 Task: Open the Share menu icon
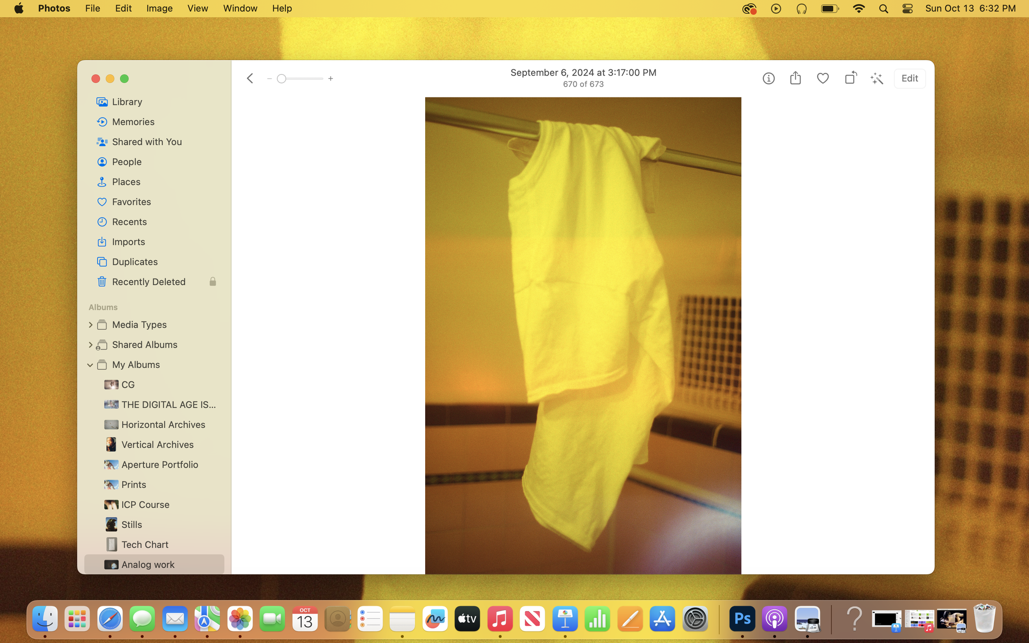(795, 78)
